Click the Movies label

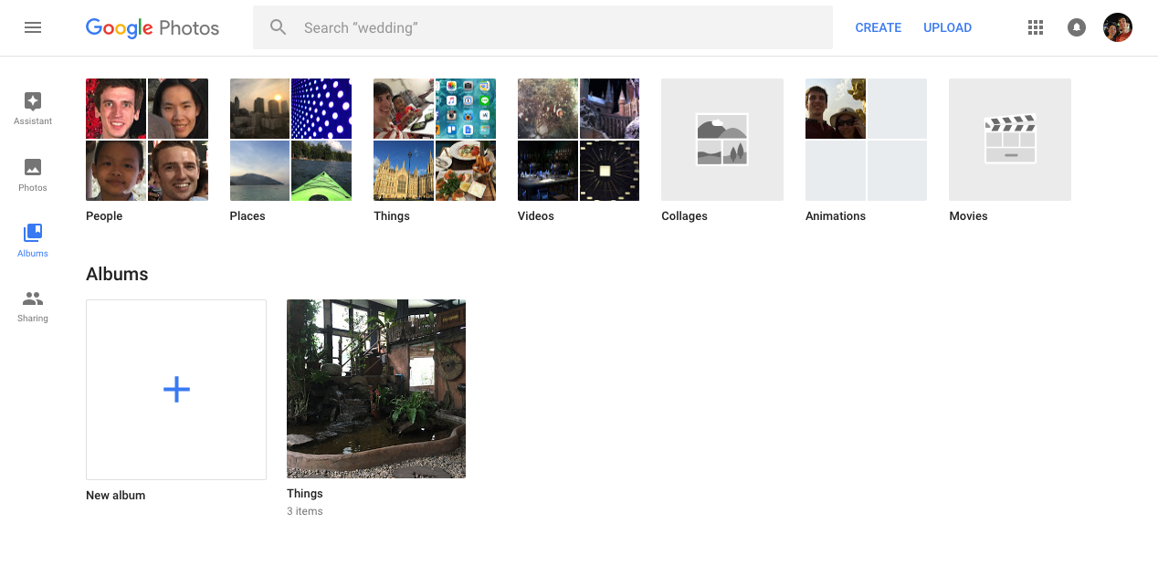(x=968, y=216)
